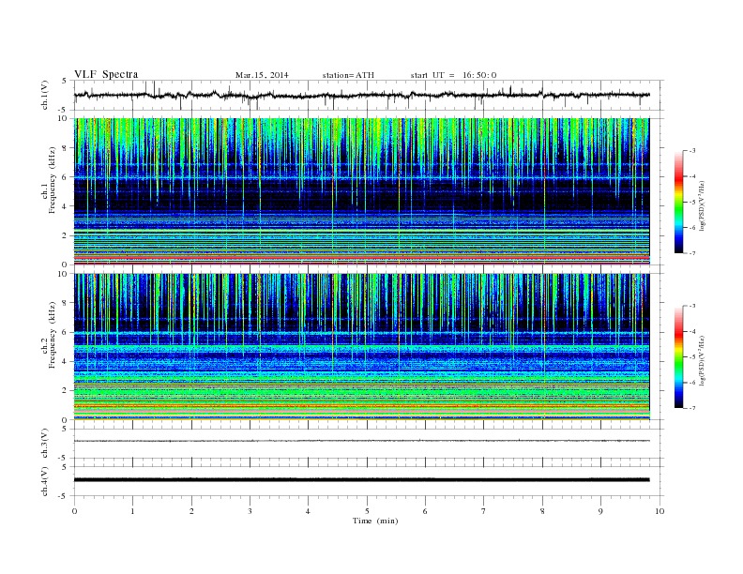Click the 'VLF Spectra' title text
This screenshot has height=574, width=743.
coord(106,74)
